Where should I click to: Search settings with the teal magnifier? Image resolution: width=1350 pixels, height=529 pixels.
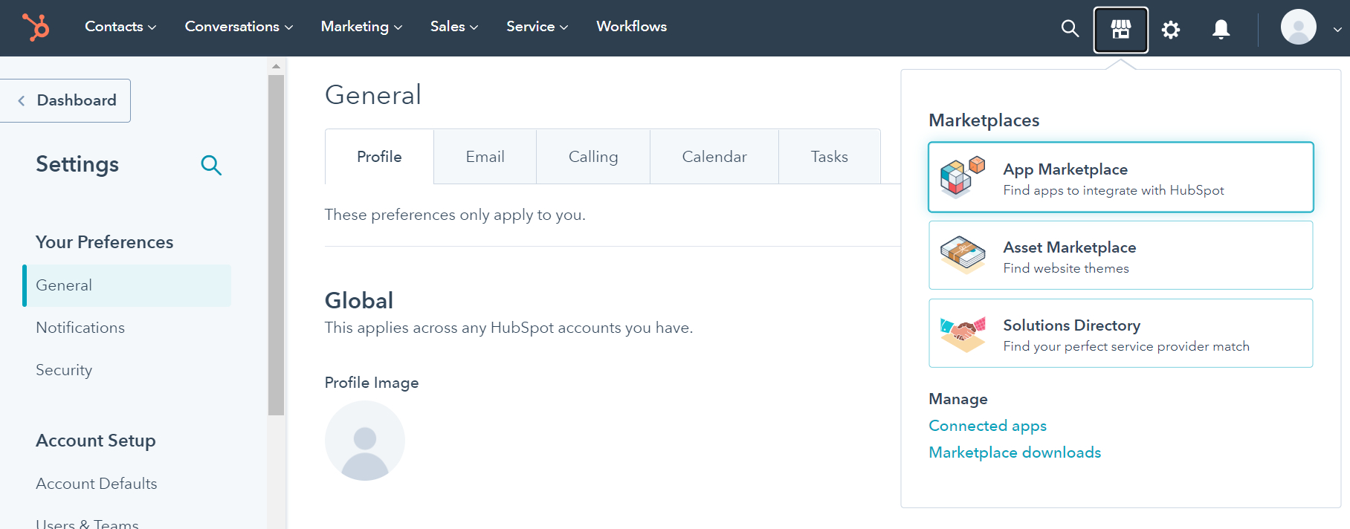click(x=211, y=165)
